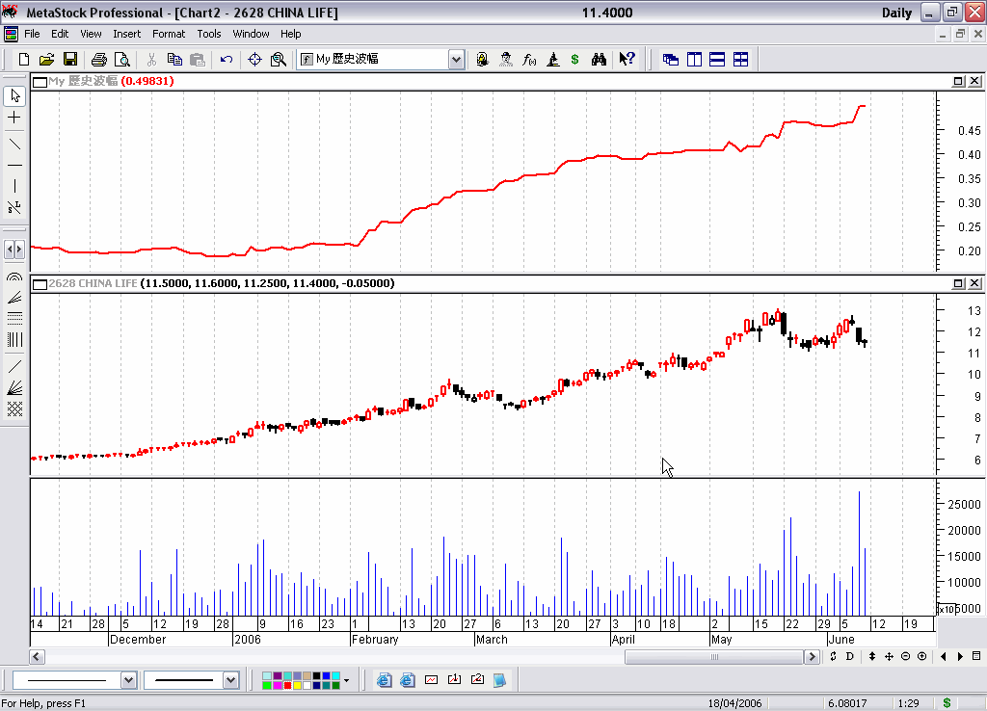987x711 pixels.
Task: Pick the magenta color swatch
Action: 277,685
